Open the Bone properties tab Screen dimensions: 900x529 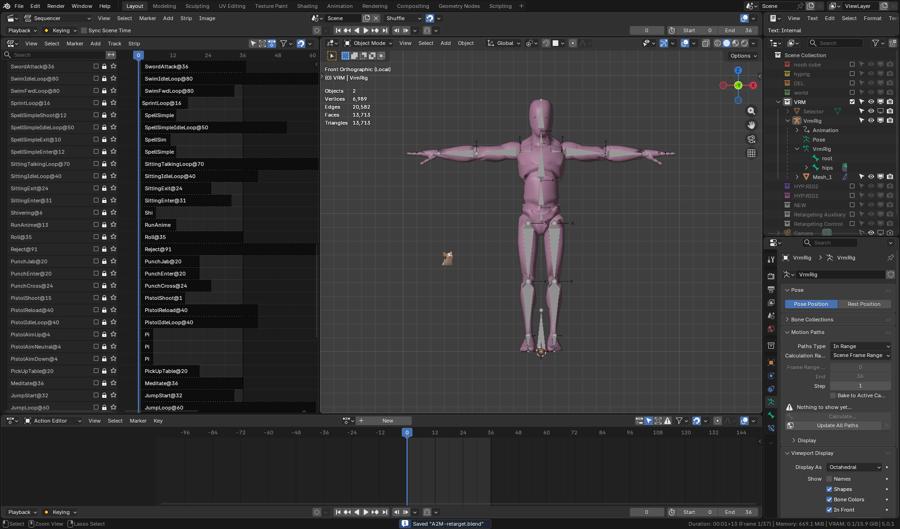(x=771, y=415)
